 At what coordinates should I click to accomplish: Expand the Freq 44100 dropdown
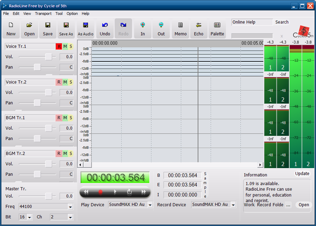click(x=70, y=207)
